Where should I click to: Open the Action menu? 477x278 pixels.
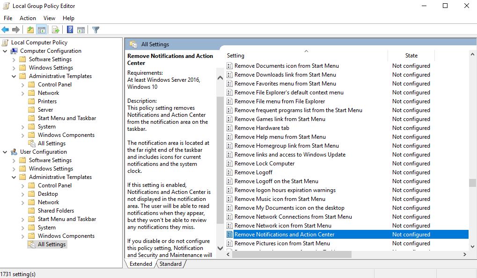pos(28,18)
